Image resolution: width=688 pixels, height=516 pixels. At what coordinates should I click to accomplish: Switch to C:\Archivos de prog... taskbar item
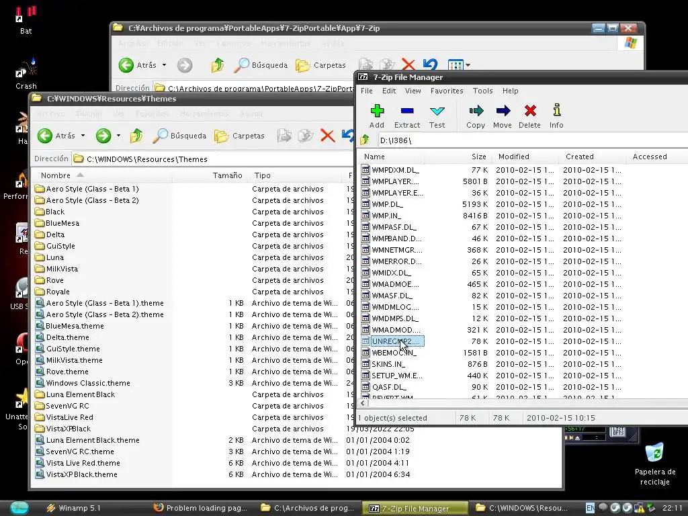(x=308, y=508)
